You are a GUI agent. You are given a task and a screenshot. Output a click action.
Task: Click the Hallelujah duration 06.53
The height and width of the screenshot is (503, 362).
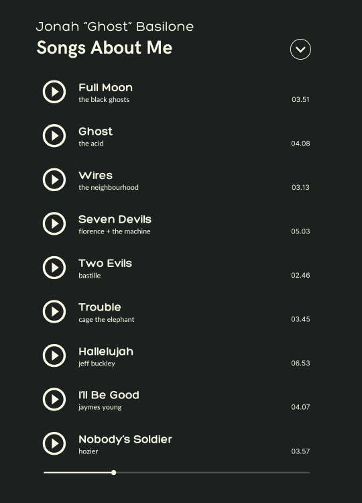tap(300, 363)
